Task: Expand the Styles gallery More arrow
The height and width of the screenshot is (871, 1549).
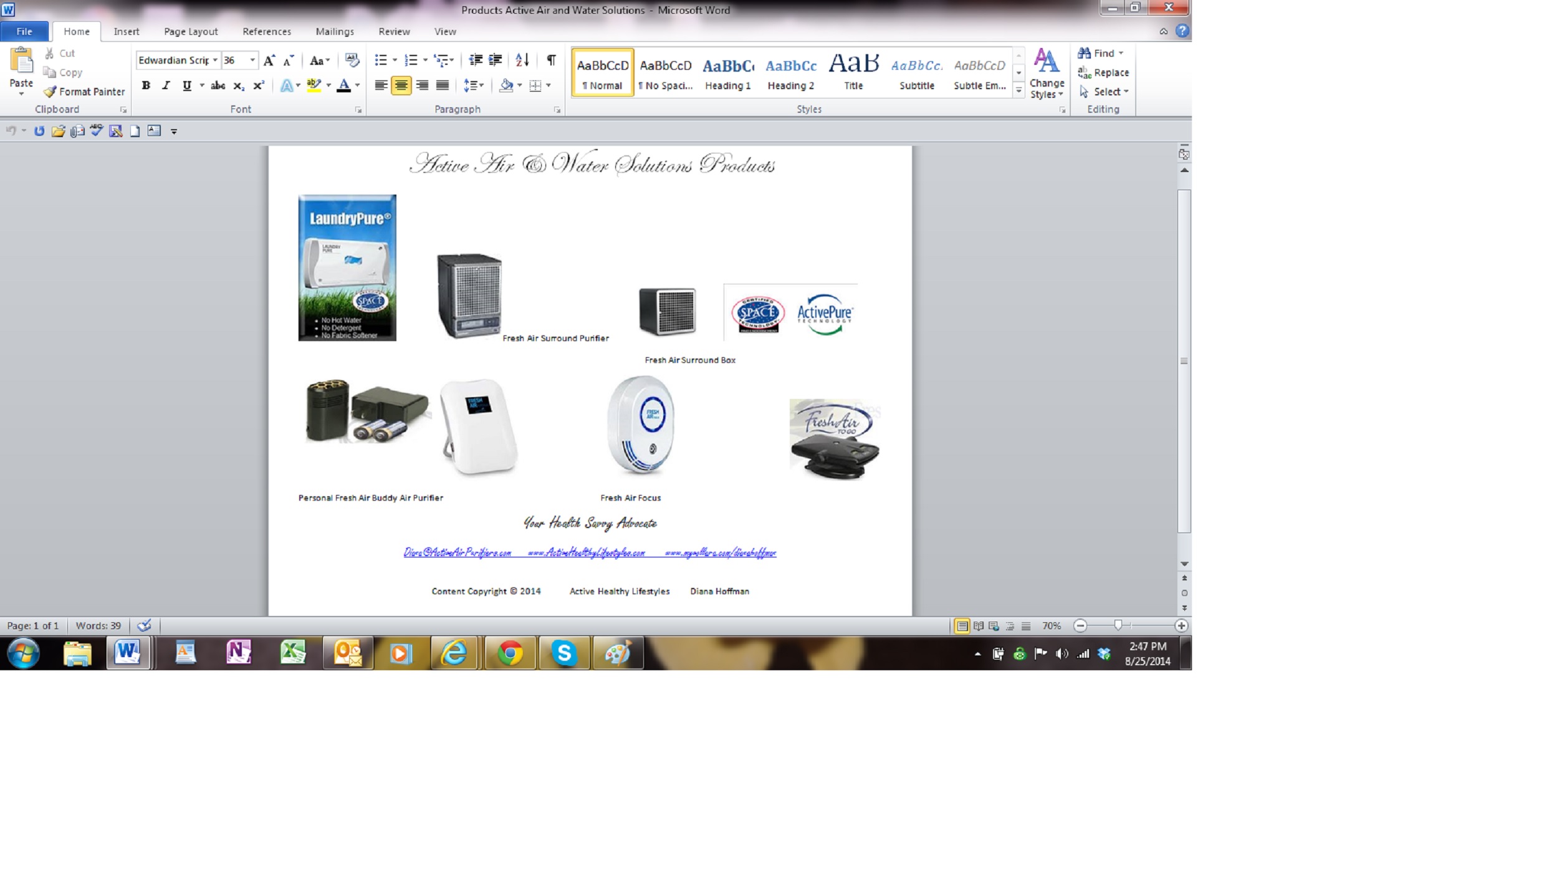Action: coord(1019,91)
